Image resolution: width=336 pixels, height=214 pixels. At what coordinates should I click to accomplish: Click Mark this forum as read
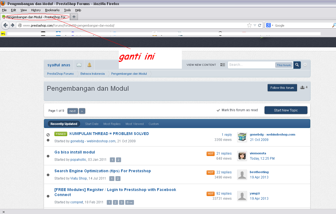240,110
